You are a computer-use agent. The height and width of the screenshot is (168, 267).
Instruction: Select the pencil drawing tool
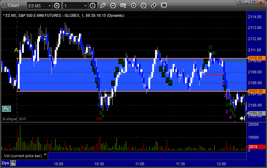coord(103,6)
